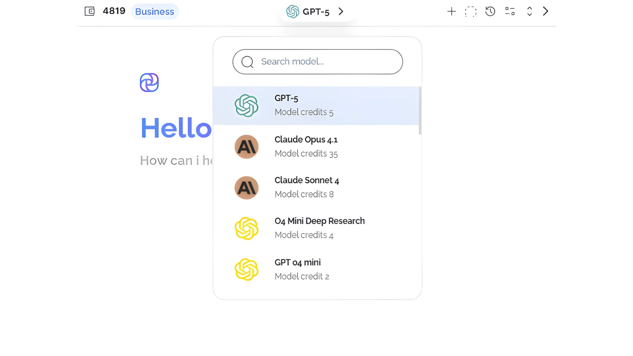Click the 4819 credits balance
Image resolution: width=633 pixels, height=356 pixels.
(x=114, y=11)
